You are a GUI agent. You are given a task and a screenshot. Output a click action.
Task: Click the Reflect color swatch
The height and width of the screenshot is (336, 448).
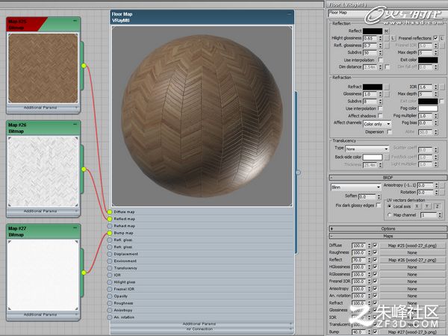click(x=373, y=31)
